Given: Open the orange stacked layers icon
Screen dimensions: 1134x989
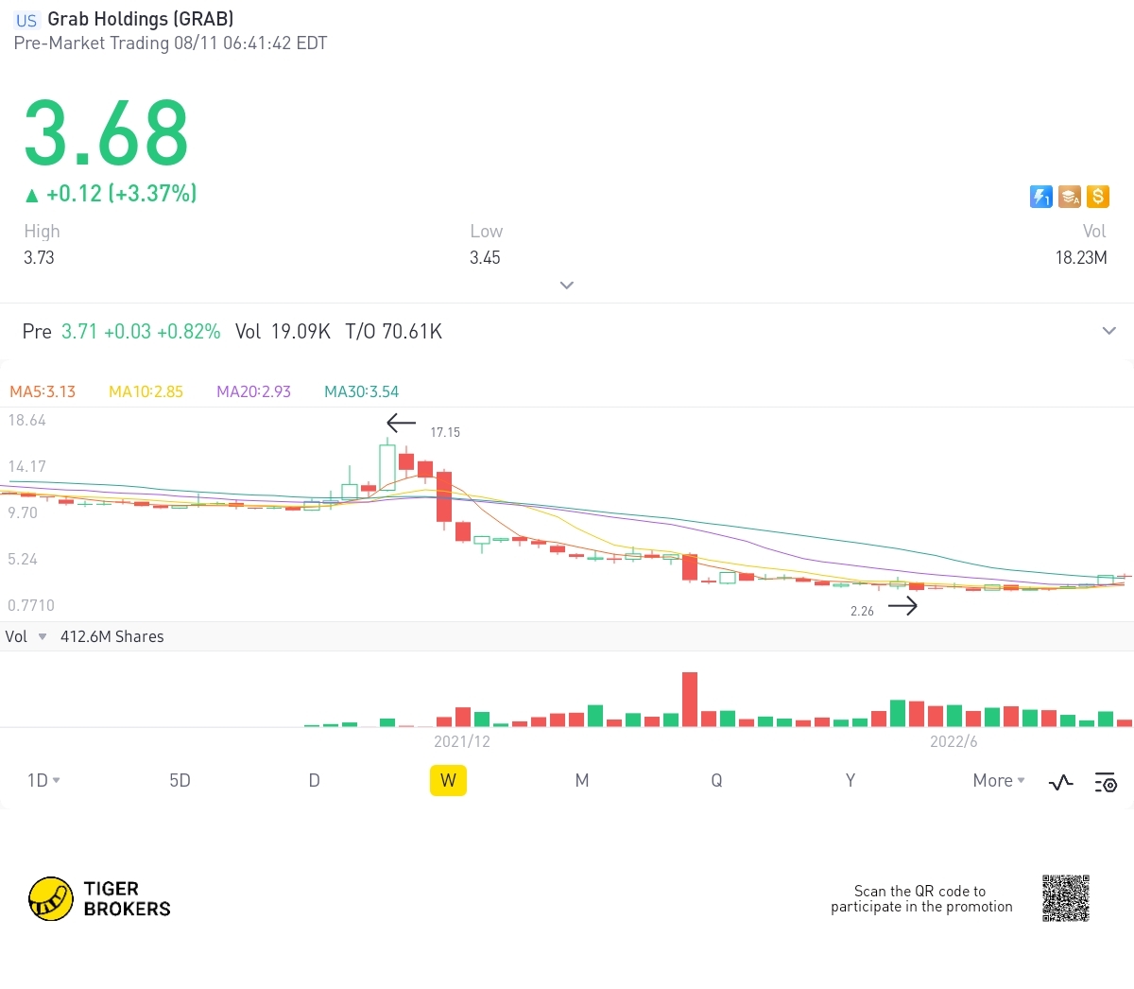Looking at the screenshot, I should coord(1070,196).
